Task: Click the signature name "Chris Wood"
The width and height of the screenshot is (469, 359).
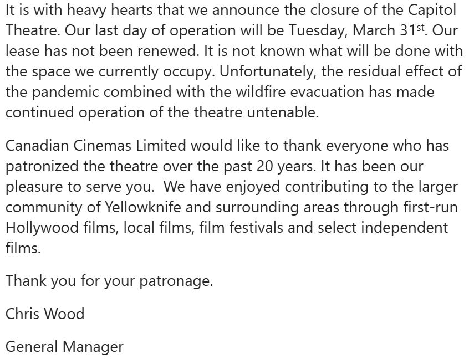Action: pyautogui.click(x=45, y=314)
